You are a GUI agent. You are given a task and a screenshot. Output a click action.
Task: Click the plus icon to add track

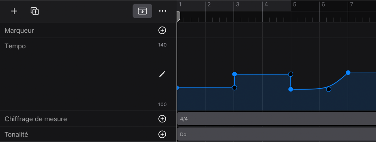pos(14,11)
